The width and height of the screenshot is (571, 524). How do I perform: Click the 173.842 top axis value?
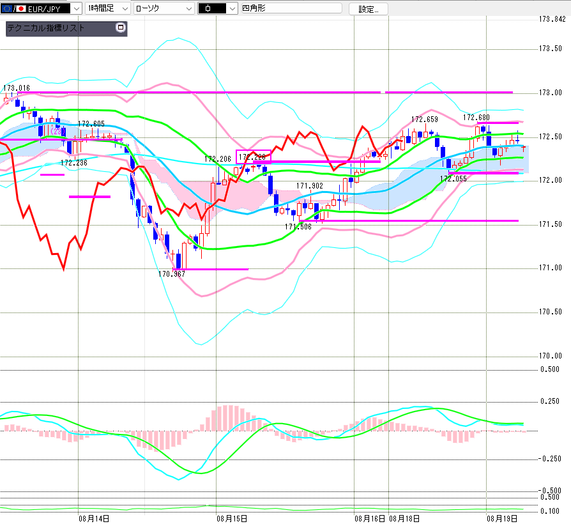point(552,19)
